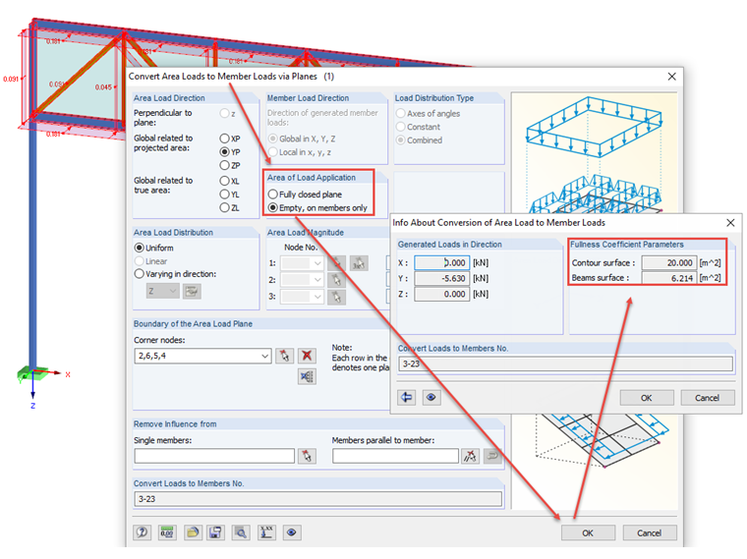The image size is (747, 559).
Task: Select YP projected area direction
Action: point(224,152)
